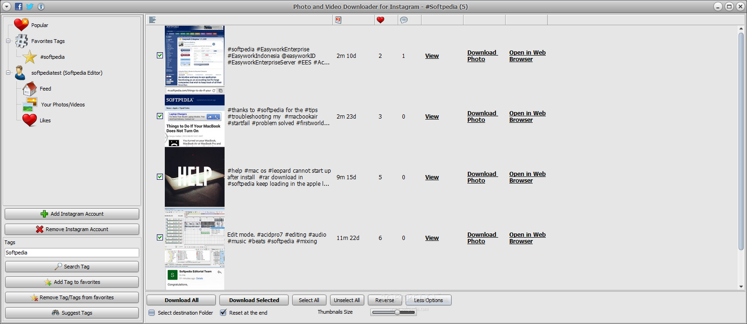View the #help #mac os post
Image resolution: width=747 pixels, height=324 pixels.
432,177
